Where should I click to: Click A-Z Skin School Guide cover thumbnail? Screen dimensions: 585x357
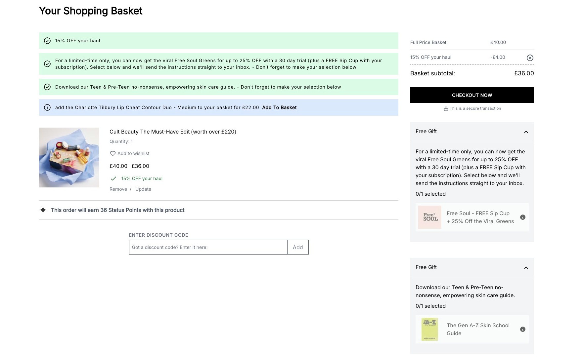pyautogui.click(x=430, y=329)
